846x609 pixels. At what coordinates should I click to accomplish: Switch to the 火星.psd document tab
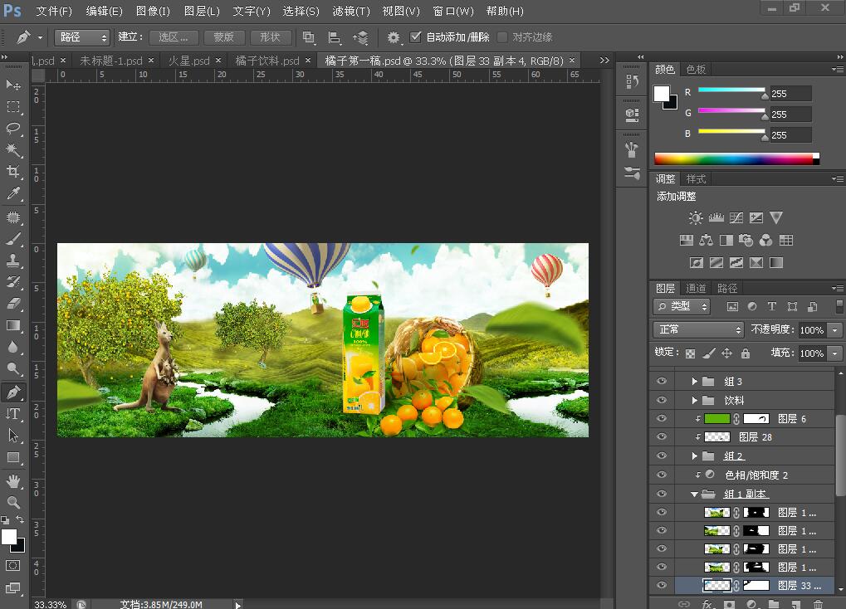pyautogui.click(x=188, y=61)
